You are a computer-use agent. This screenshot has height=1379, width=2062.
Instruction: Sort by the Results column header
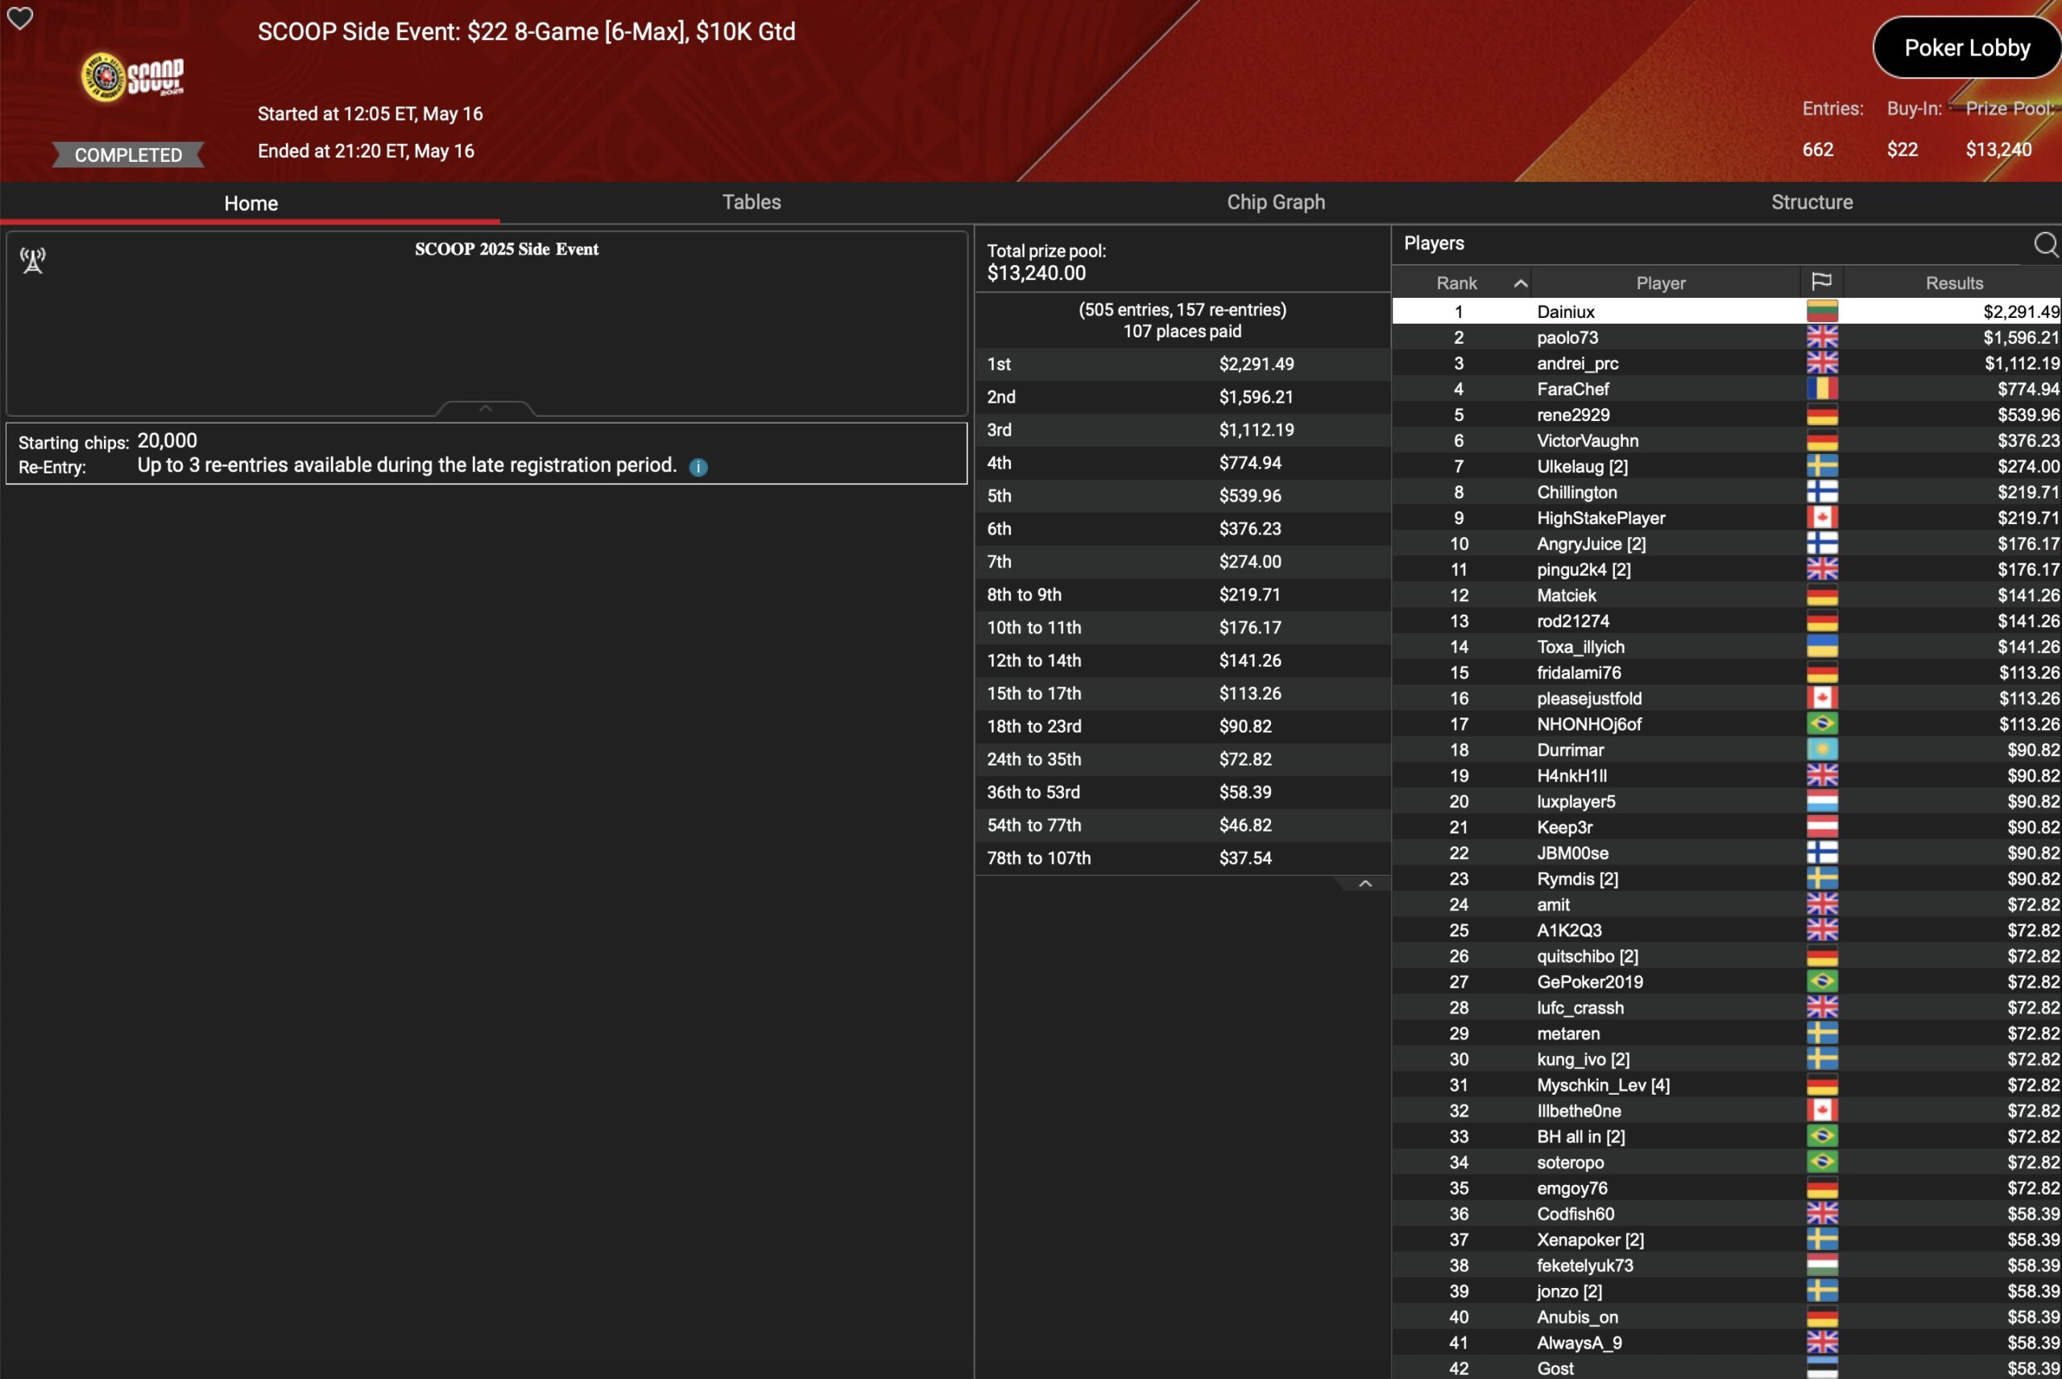(x=1954, y=283)
